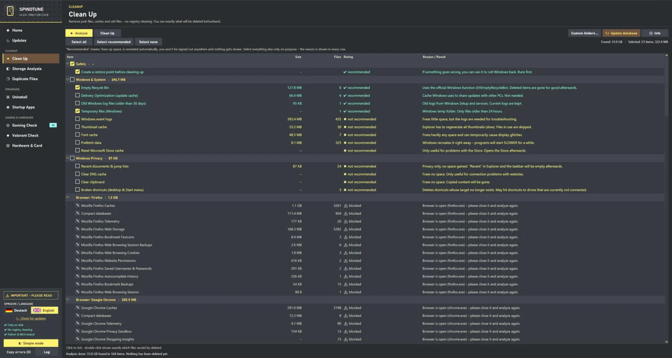This screenshot has height=358, width=672.
Task: Tick the Windows event logs checkbox
Action: point(78,119)
